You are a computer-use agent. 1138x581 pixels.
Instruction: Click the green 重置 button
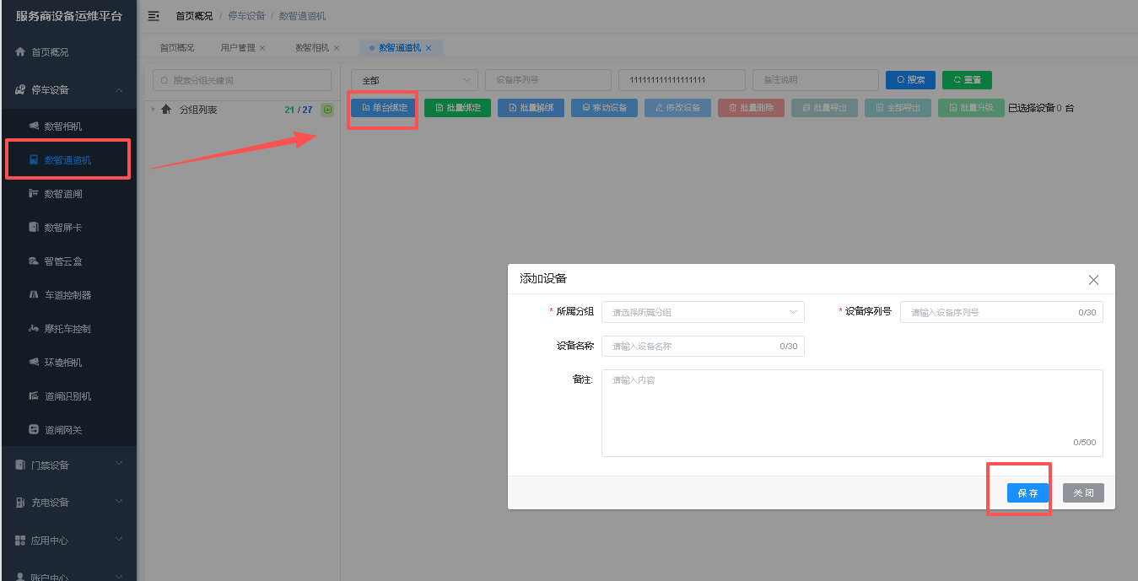click(967, 80)
